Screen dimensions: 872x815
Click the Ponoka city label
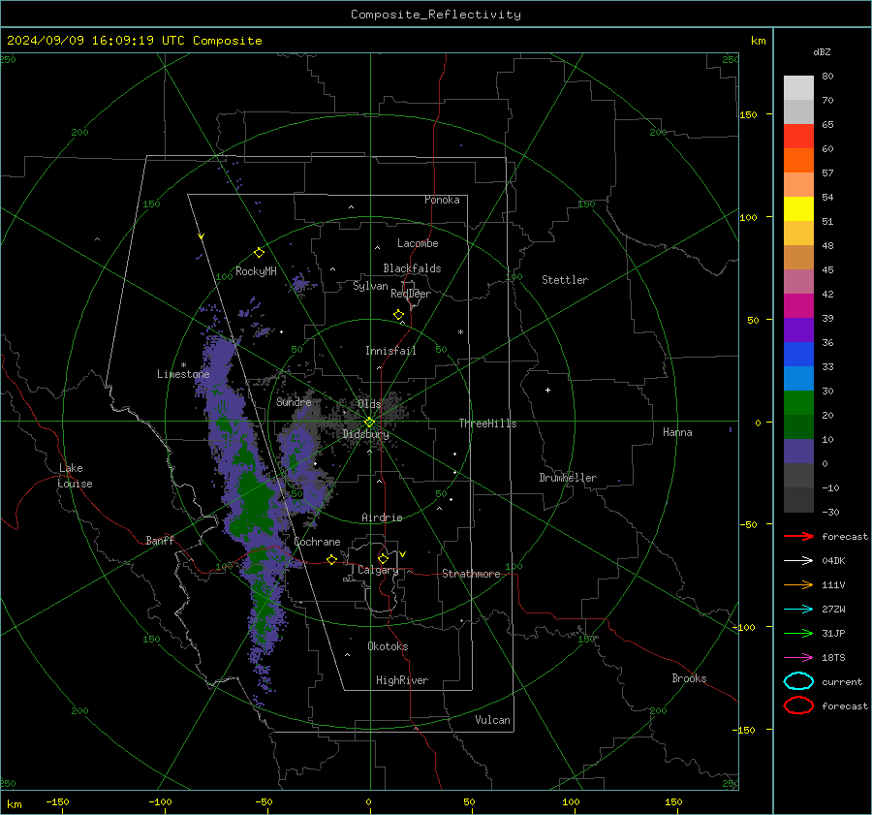442,200
